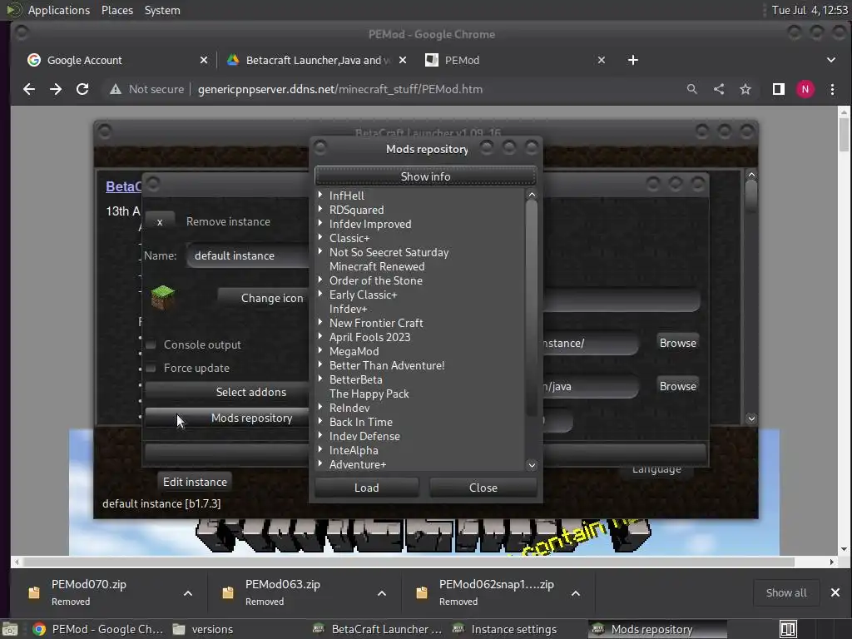Click Show info in Mods repository
This screenshot has height=639, width=852.
coord(425,176)
